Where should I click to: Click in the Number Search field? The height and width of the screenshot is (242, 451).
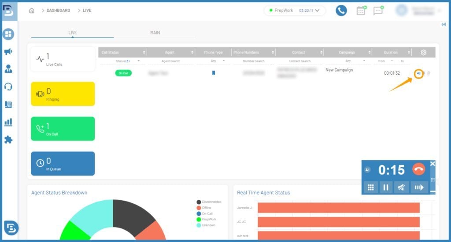tap(254, 61)
